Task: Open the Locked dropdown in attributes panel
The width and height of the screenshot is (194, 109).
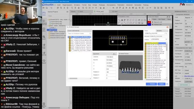Action: pyautogui.click(x=189, y=45)
